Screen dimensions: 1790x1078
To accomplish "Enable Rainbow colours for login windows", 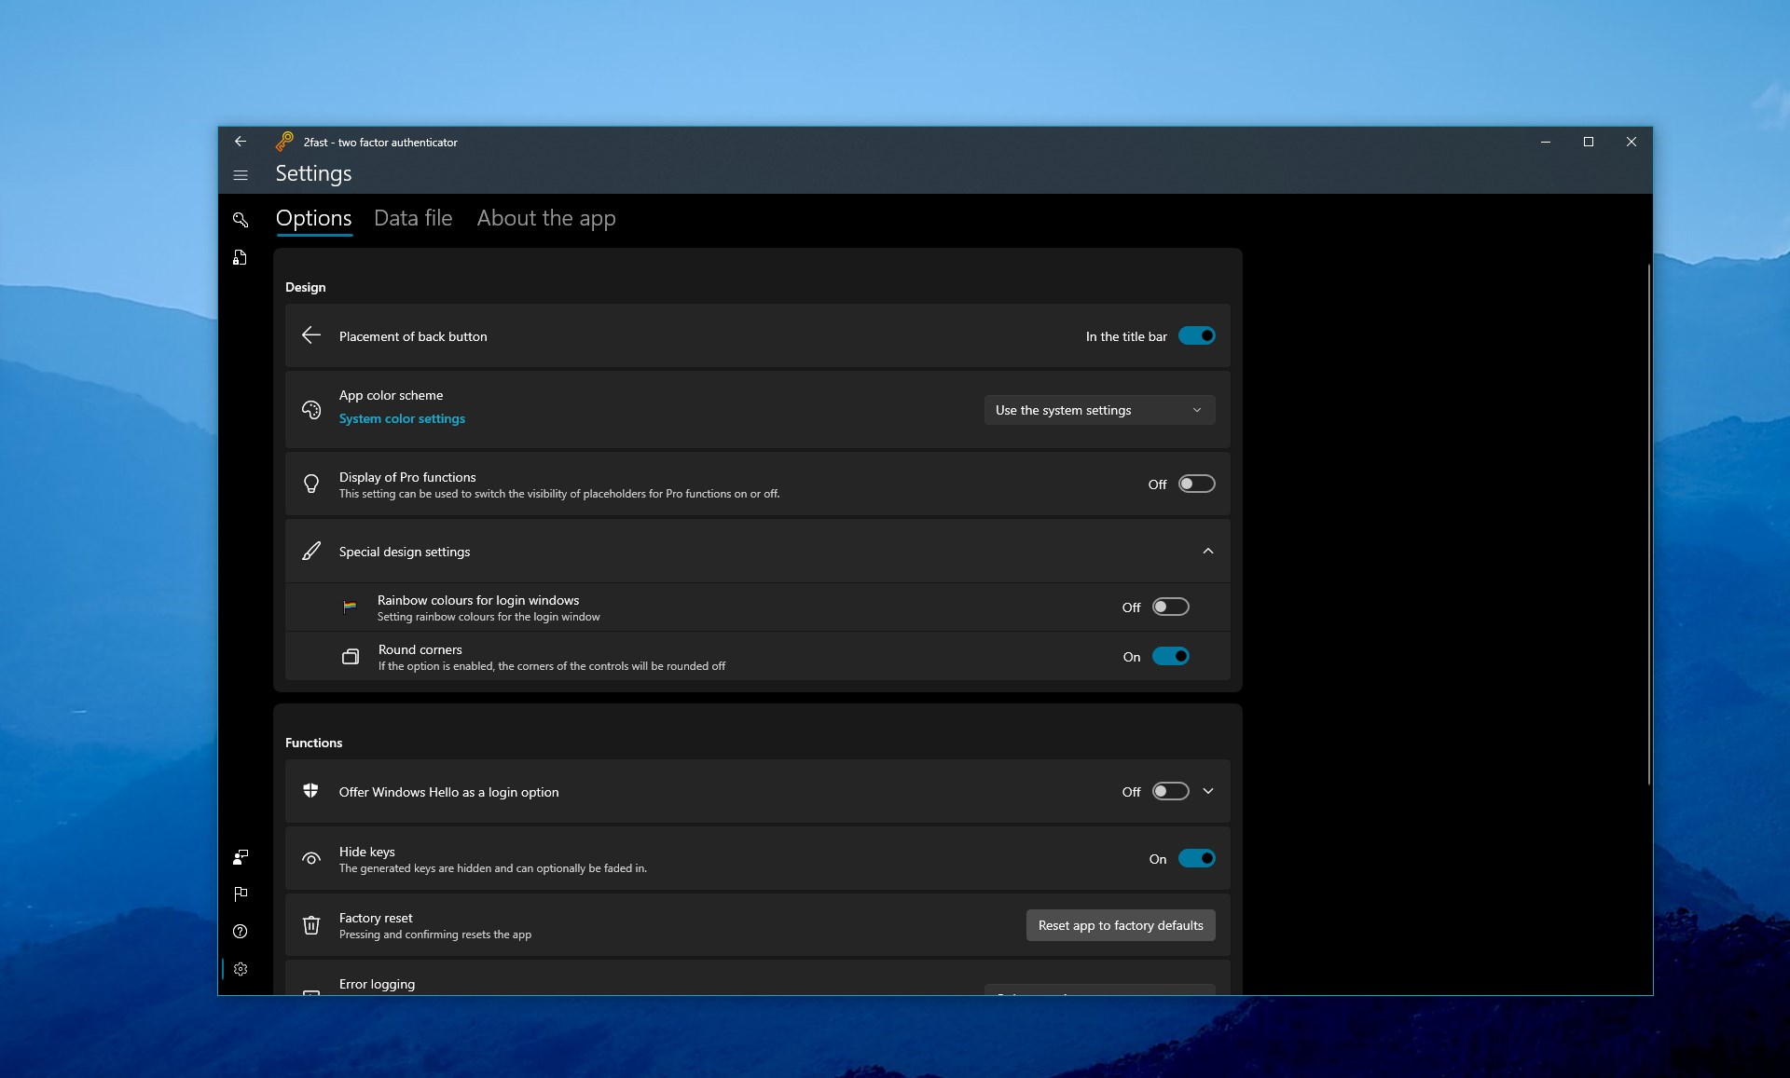I will (x=1171, y=607).
